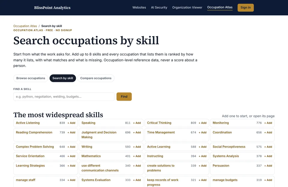
Task: Add the manage budgets skill
Action: click(268, 180)
